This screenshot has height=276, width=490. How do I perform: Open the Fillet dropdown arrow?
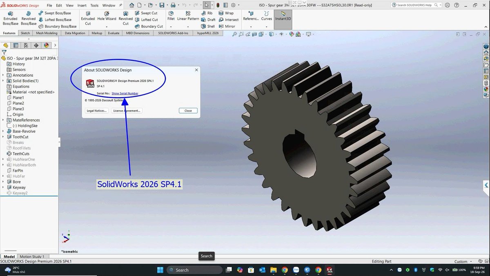171,27
